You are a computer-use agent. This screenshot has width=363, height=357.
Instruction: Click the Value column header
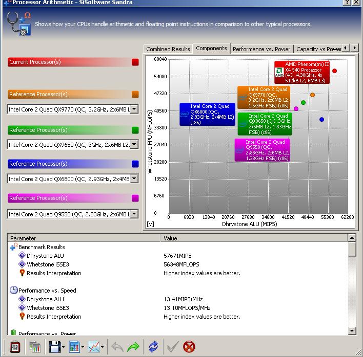[x=254, y=238]
